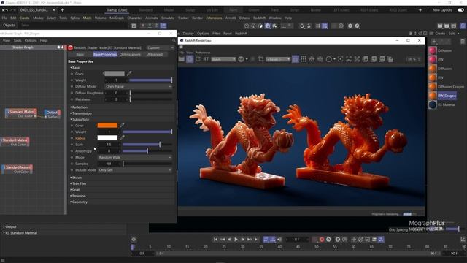Click the Subsurface Samples value field
The image size is (467, 263).
coord(109,164)
